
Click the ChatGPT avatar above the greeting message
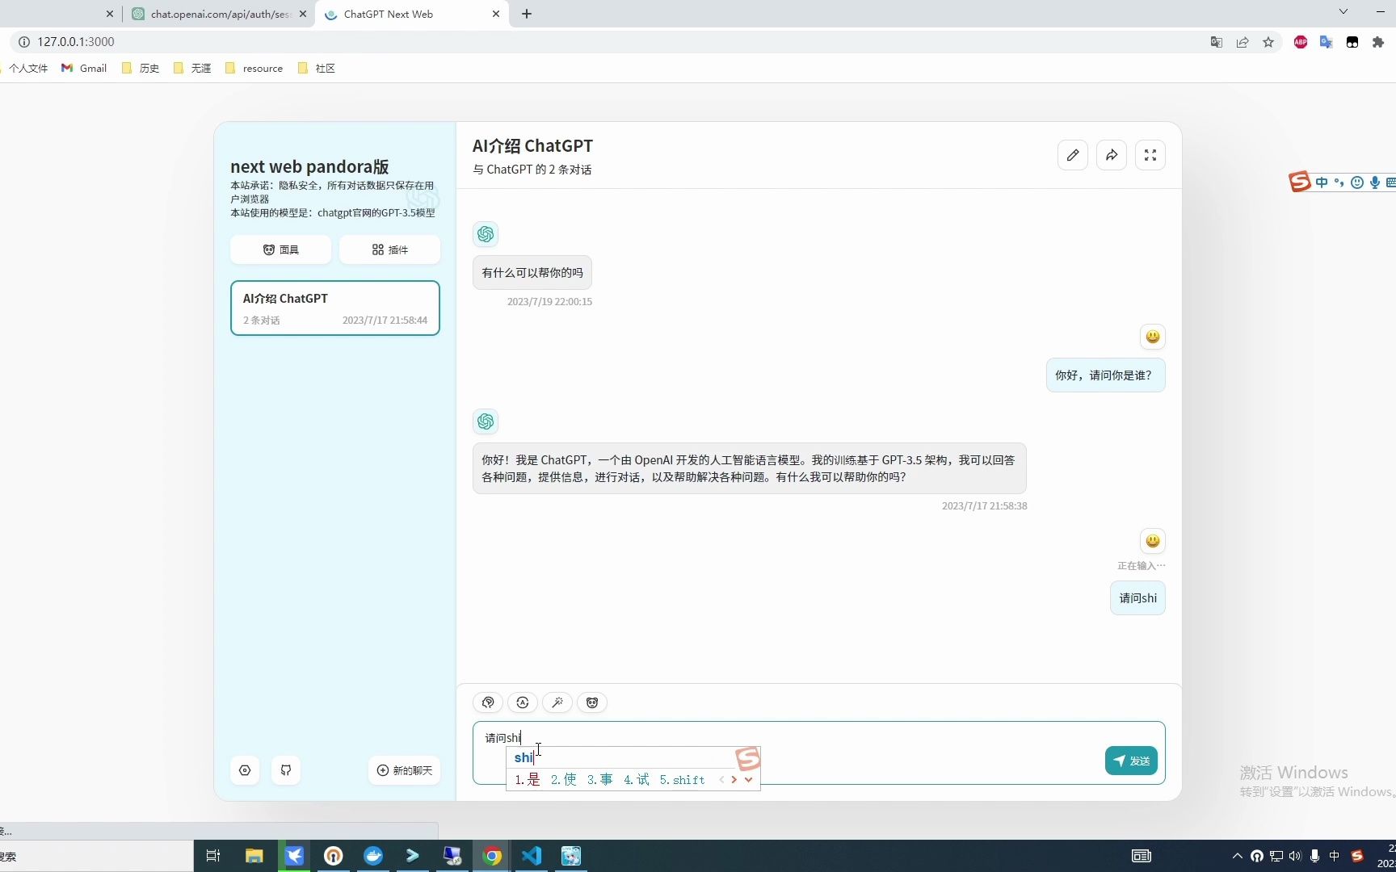point(486,234)
